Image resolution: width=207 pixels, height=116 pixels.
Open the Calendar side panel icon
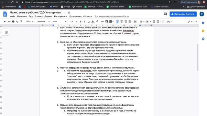(203, 23)
